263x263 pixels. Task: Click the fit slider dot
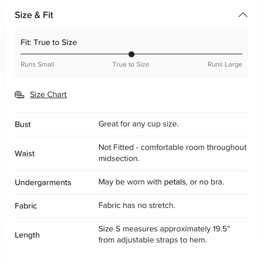[x=131, y=54]
